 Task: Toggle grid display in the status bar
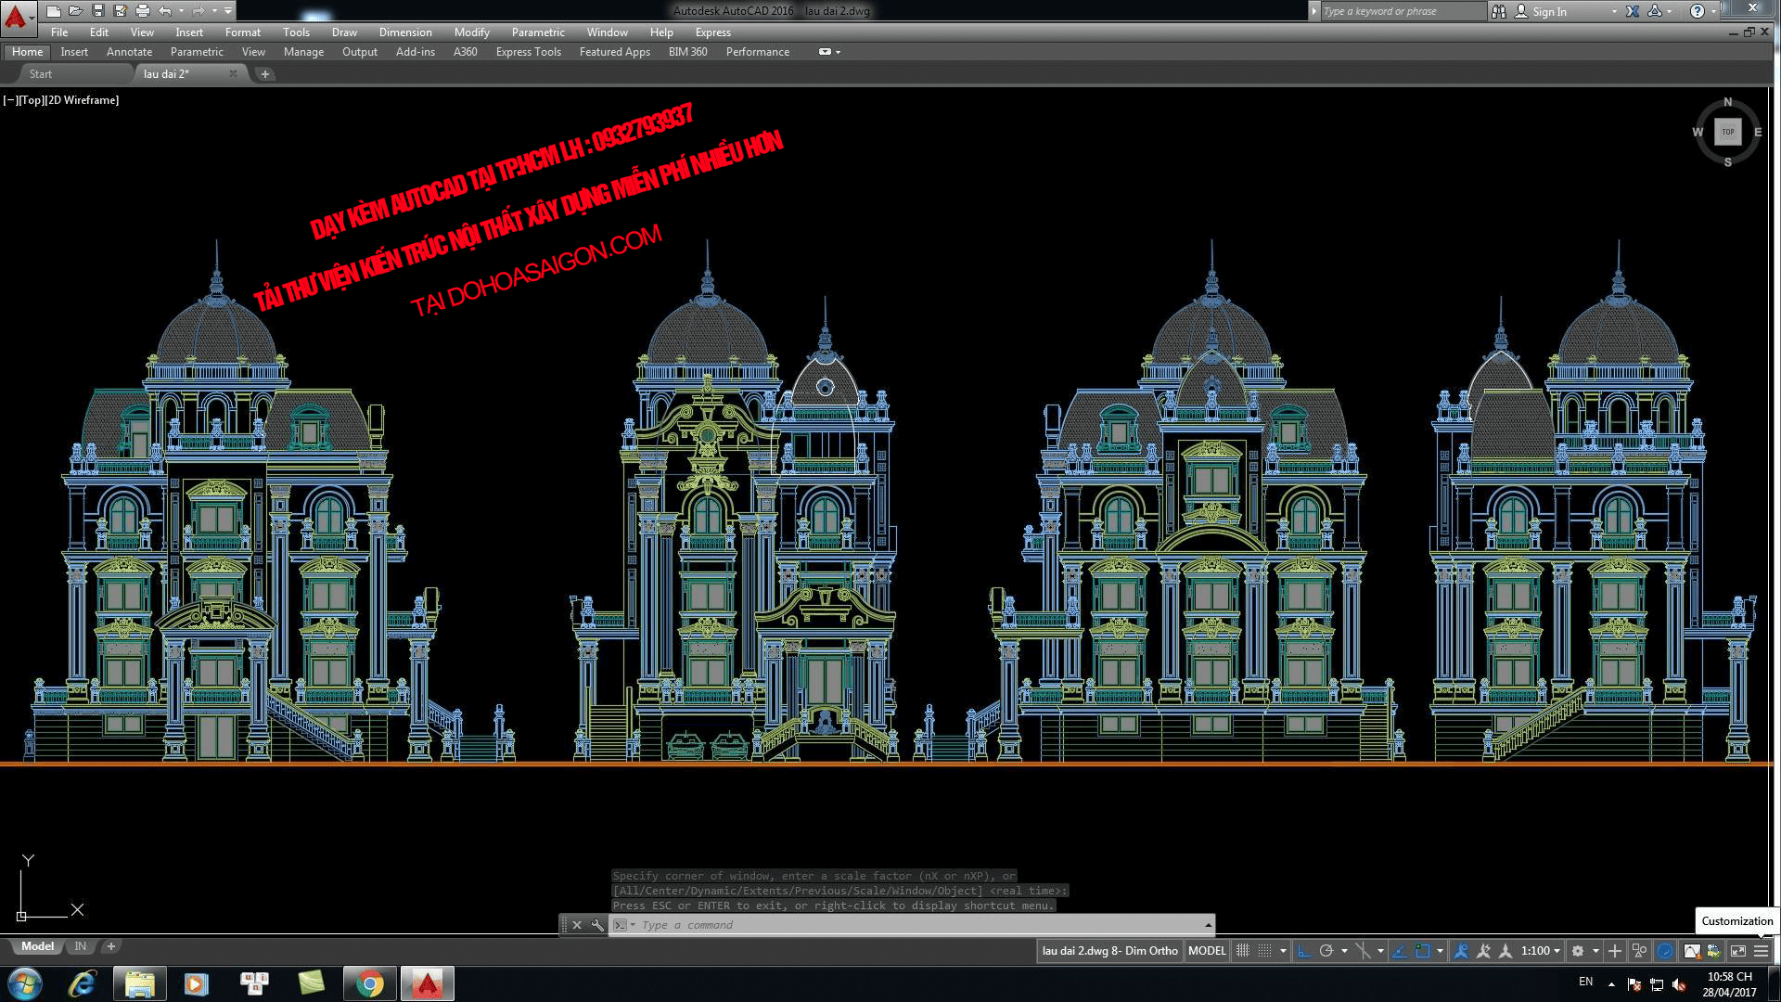[1243, 950]
